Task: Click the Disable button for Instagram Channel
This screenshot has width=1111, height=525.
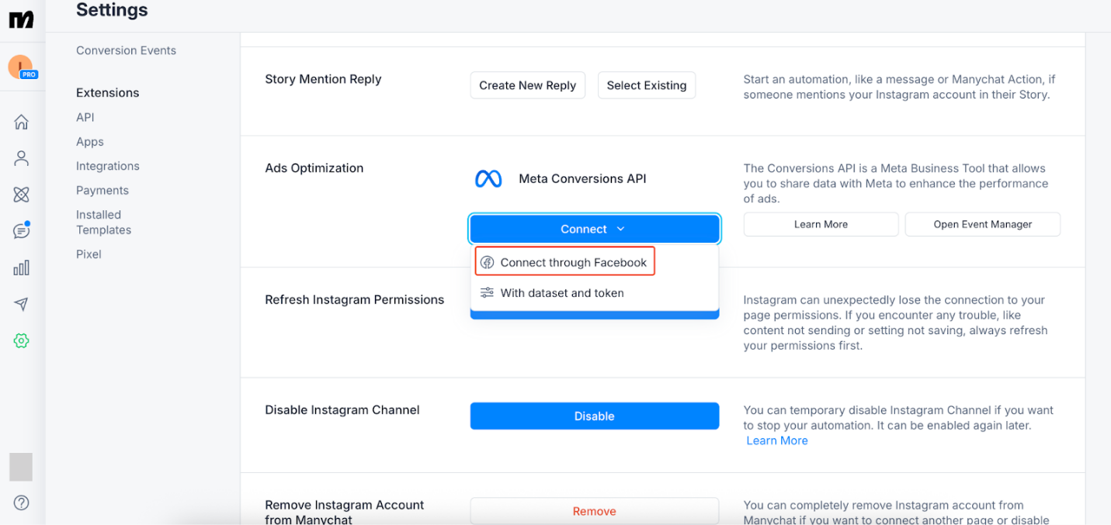Action: click(594, 416)
